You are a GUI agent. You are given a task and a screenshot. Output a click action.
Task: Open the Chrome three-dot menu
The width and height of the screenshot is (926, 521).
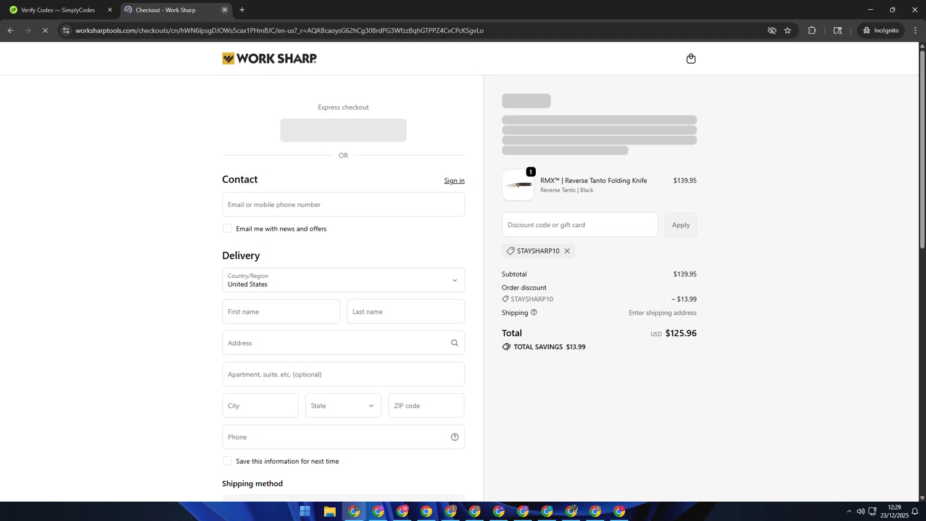click(916, 30)
